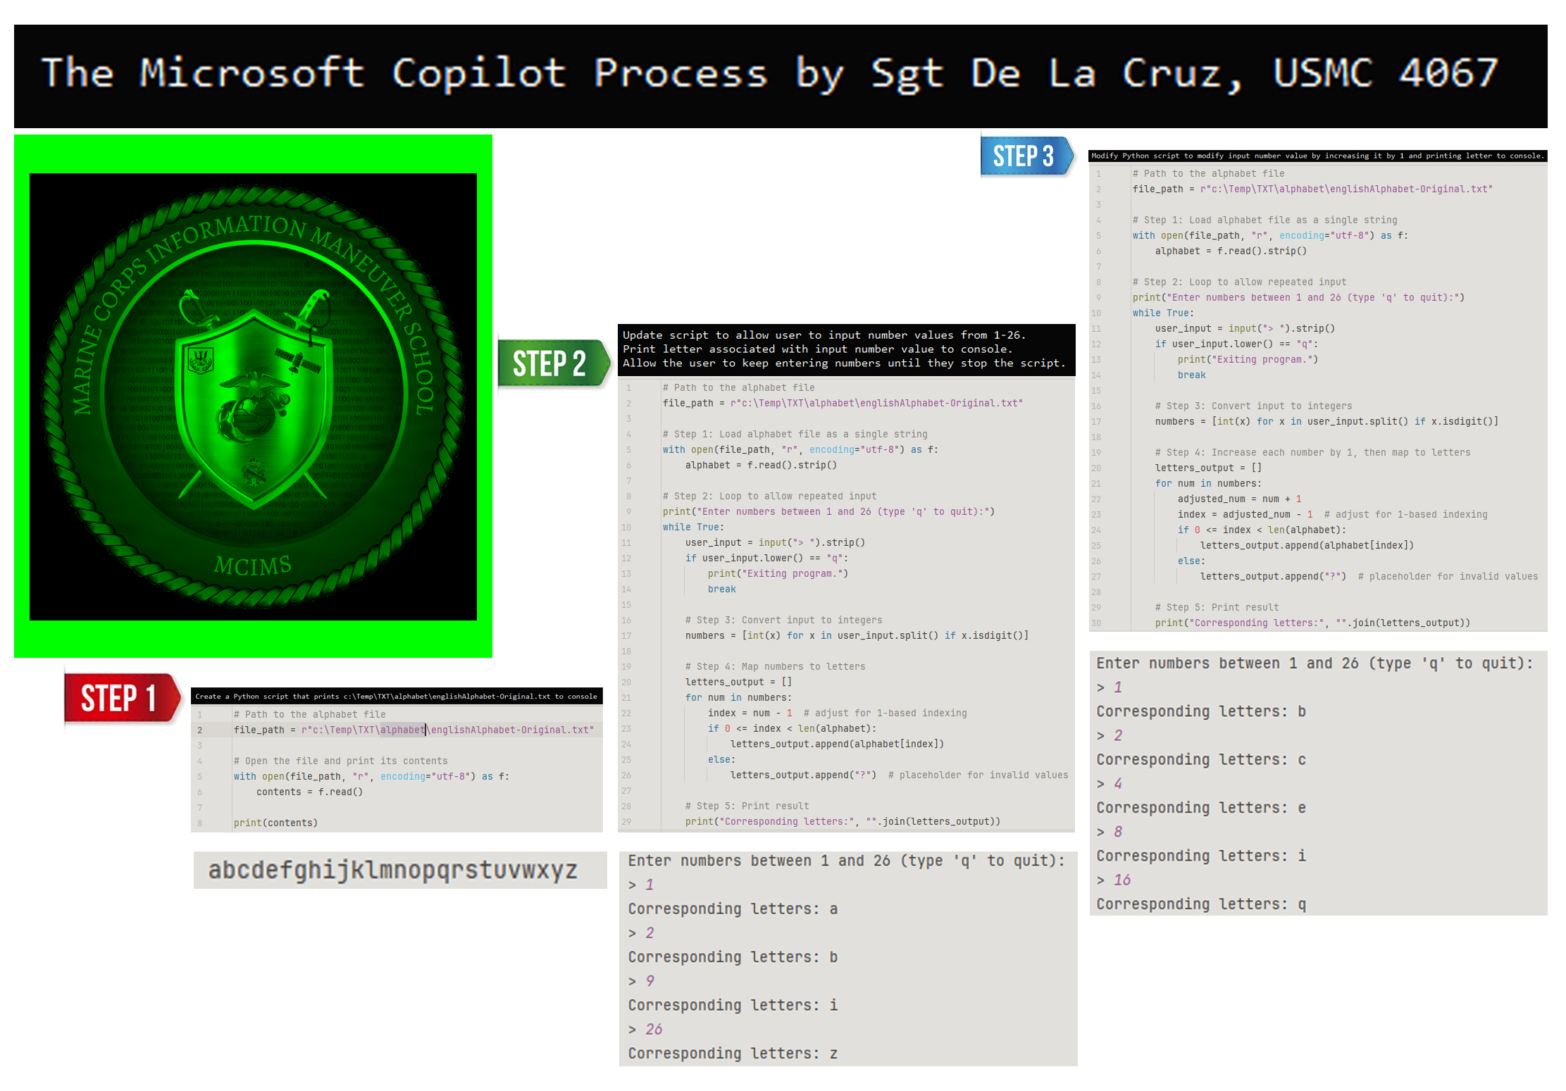Click 'index = num - 1' line in Step 2 code

click(750, 713)
